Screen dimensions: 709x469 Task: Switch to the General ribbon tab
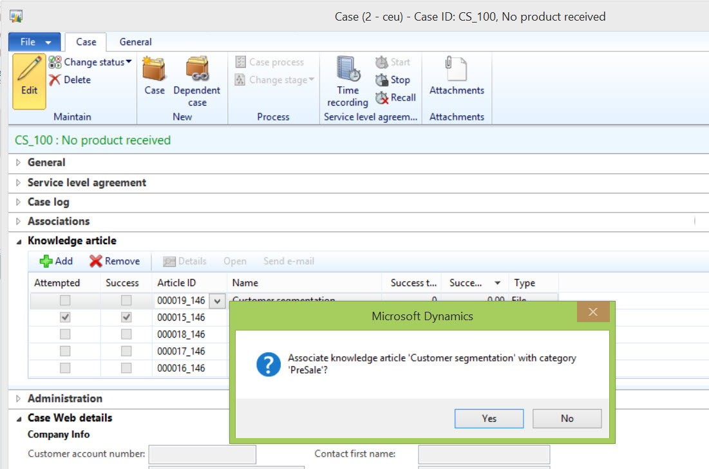click(136, 42)
